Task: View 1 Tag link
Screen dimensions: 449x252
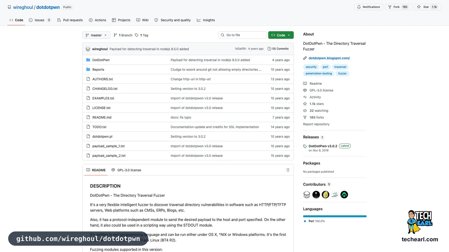Action: [142, 35]
